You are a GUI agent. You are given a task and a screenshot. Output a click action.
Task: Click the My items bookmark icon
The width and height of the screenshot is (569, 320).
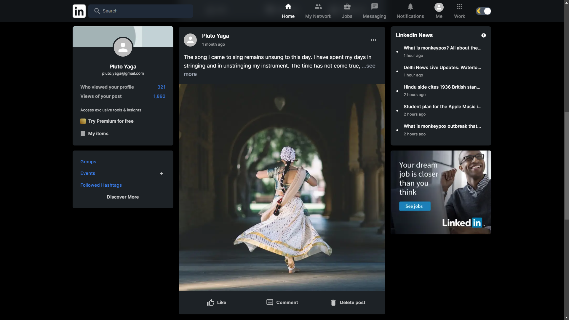click(x=83, y=134)
